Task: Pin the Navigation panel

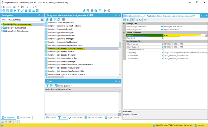Action: coord(39,15)
